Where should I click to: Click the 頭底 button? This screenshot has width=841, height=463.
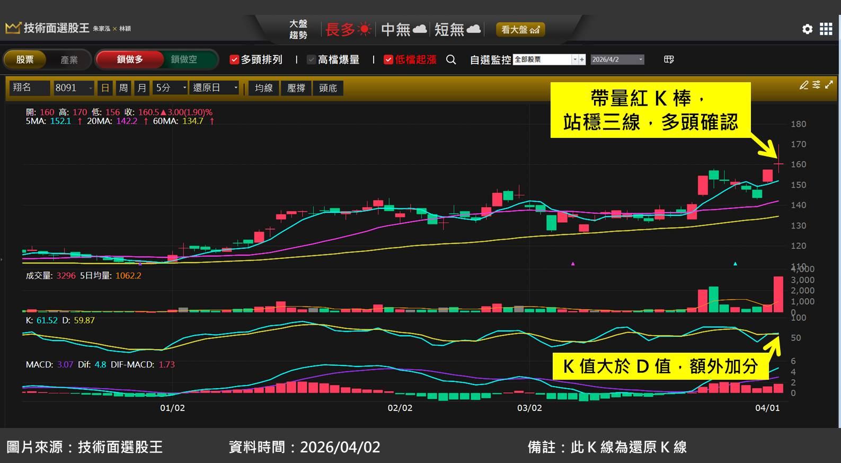[328, 88]
